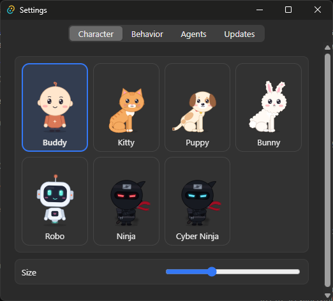Select the Character tab
The image size is (333, 301).
point(96,34)
